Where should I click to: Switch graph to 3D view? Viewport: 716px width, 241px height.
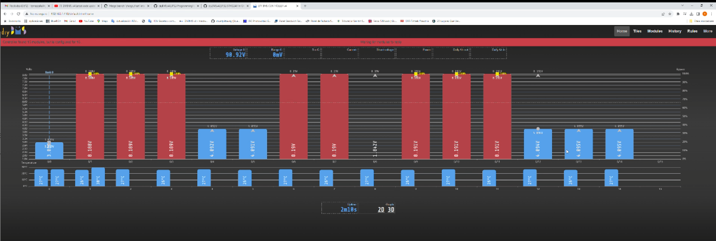pos(390,209)
